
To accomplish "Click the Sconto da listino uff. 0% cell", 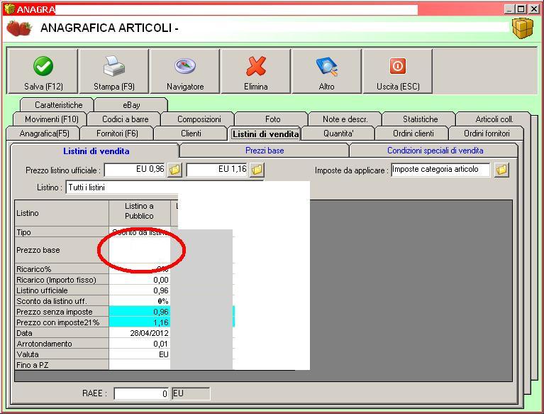I will (x=140, y=301).
